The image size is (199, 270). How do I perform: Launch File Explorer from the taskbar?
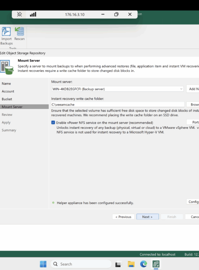coord(131,264)
